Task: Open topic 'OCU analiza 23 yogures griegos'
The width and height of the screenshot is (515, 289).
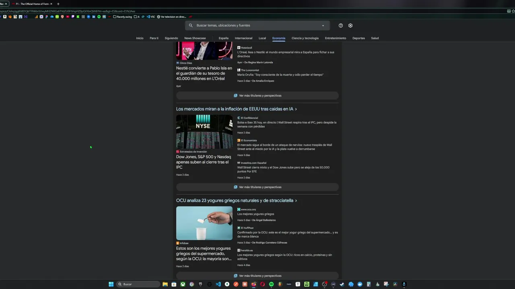Action: click(237, 200)
